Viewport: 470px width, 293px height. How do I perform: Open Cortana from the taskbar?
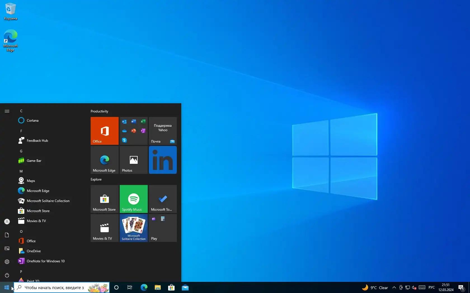pyautogui.click(x=116, y=287)
